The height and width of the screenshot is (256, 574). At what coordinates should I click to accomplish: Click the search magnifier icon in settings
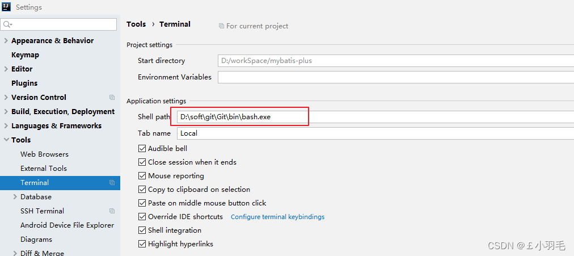(7, 24)
